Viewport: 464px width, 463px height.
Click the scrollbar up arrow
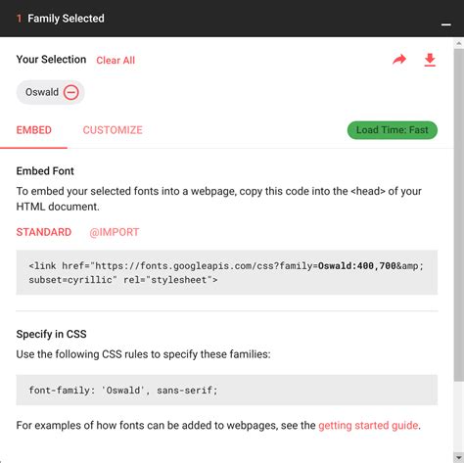(x=459, y=43)
